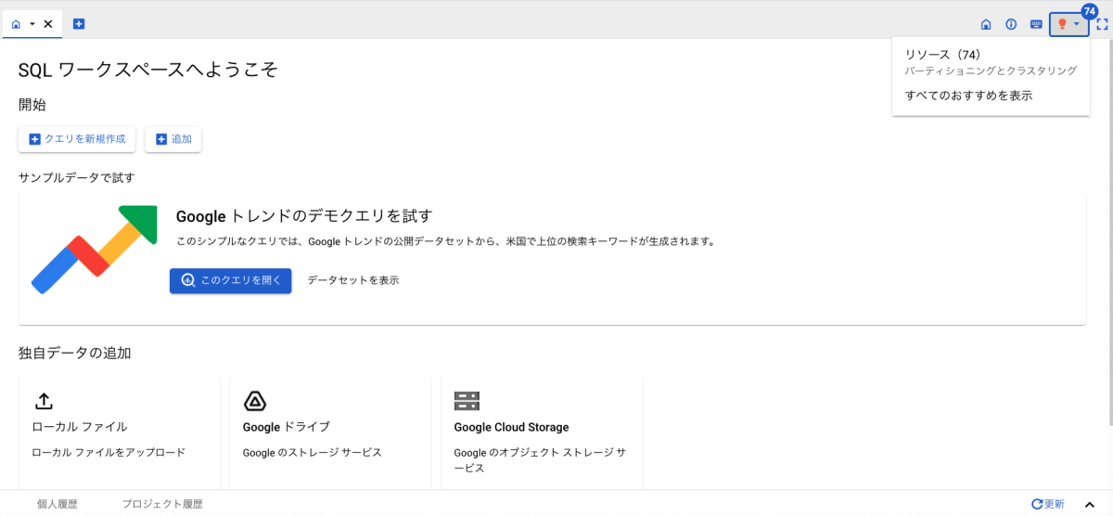This screenshot has width=1113, height=516.
Task: Click the 更新 refresh button
Action: [1048, 504]
